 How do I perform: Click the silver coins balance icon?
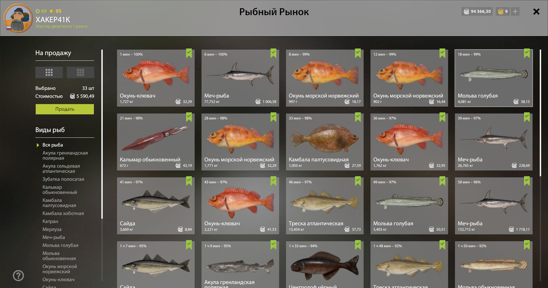(x=466, y=11)
